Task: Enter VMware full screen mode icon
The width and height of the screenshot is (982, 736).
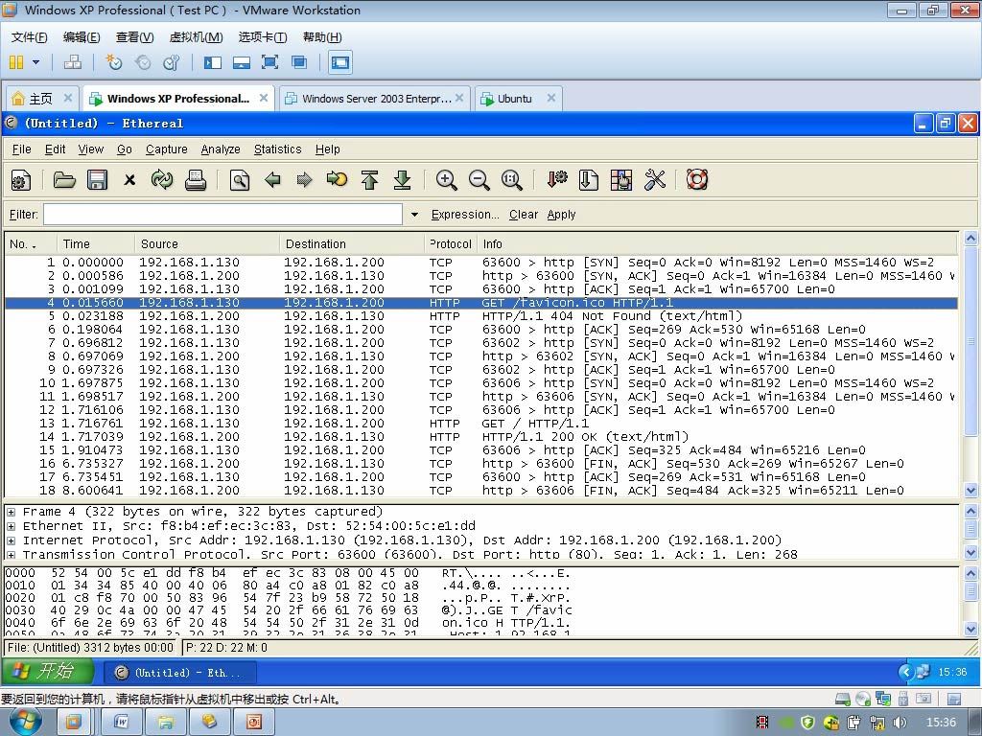Action: (269, 62)
